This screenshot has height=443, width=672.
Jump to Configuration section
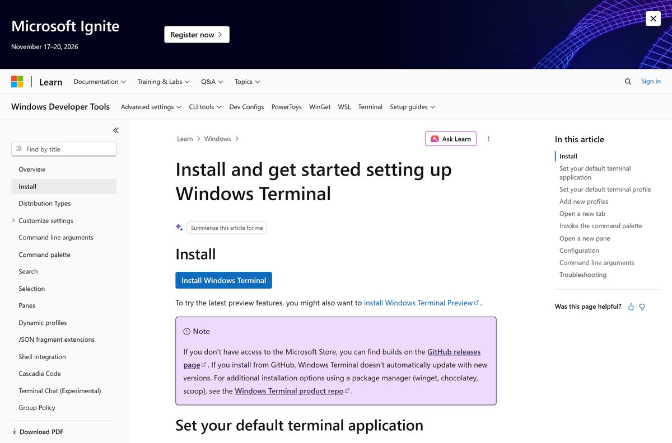(579, 251)
